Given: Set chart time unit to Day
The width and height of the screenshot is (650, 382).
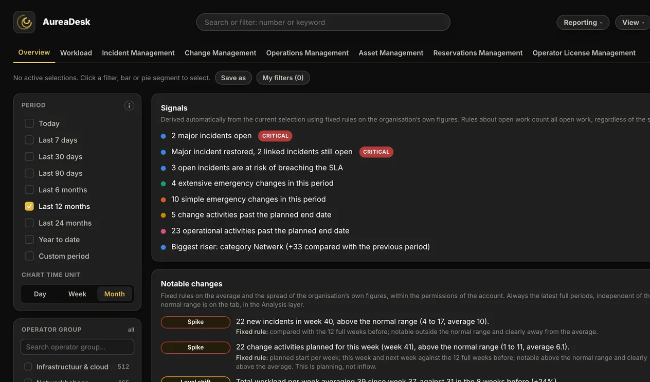Looking at the screenshot, I should pos(40,294).
